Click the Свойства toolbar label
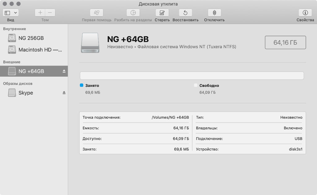Viewport: 317px width, 195px height. 305,20
